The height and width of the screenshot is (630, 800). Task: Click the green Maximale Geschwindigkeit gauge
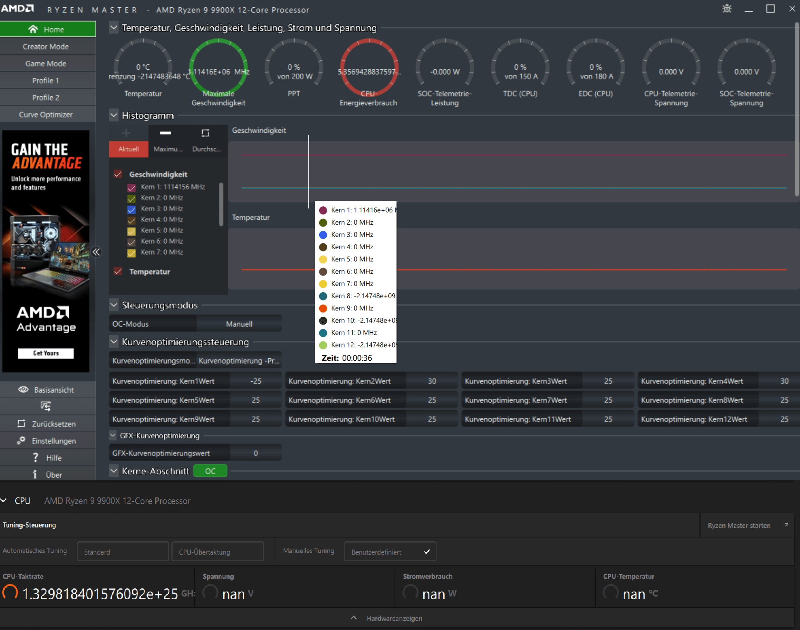(x=218, y=67)
